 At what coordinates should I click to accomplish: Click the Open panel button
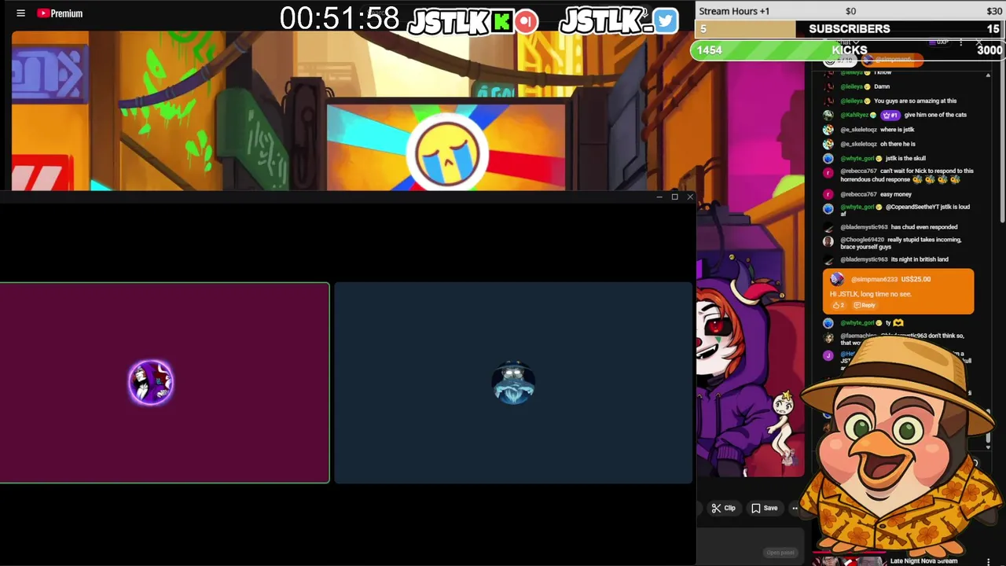780,553
